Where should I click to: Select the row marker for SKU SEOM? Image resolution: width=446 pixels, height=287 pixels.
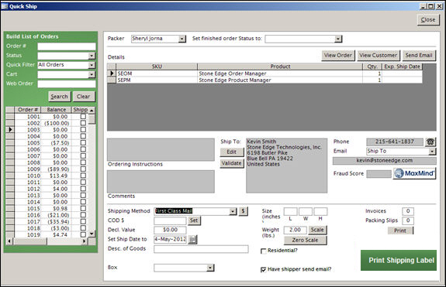click(x=112, y=73)
